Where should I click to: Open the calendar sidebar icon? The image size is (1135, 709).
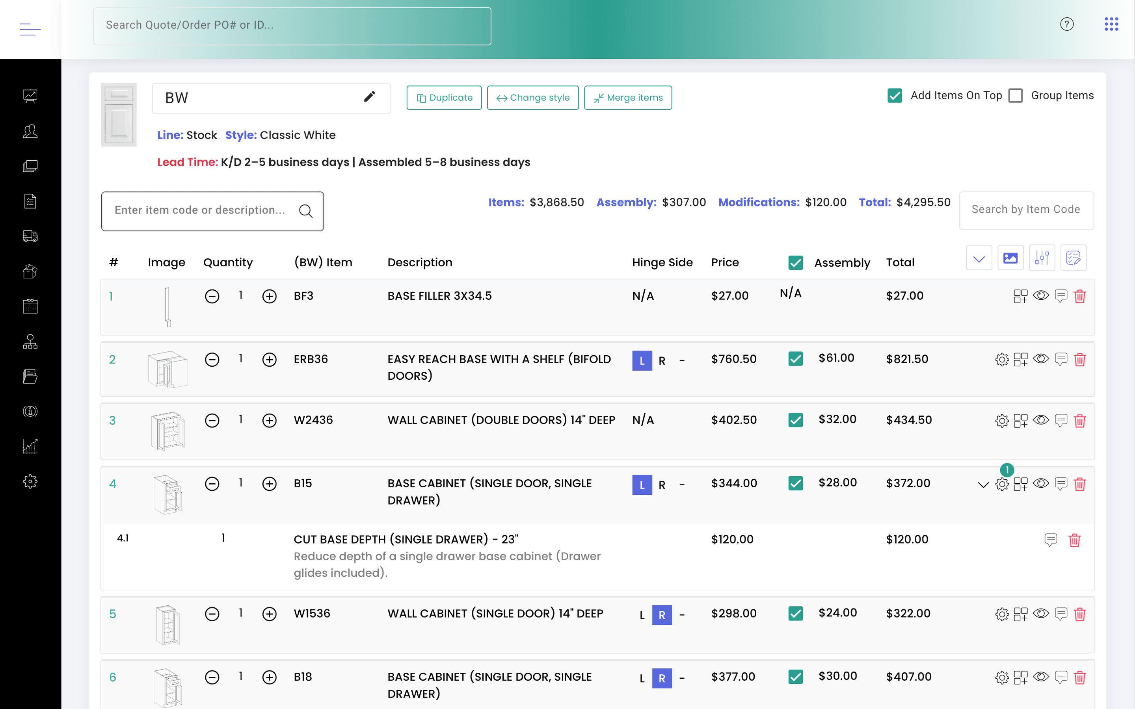pyautogui.click(x=30, y=306)
